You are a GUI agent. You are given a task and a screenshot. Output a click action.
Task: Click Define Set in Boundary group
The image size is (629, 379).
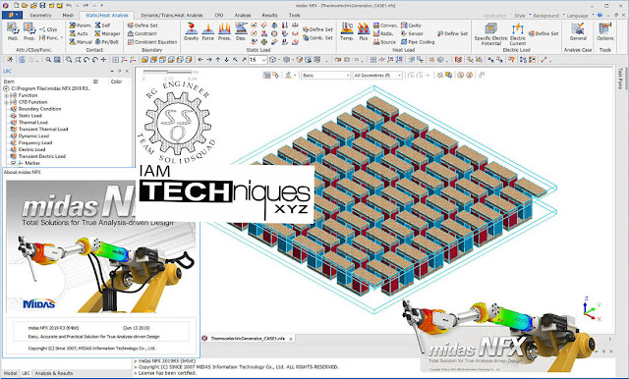pos(143,26)
